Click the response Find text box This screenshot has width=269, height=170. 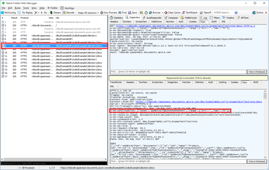(178, 161)
